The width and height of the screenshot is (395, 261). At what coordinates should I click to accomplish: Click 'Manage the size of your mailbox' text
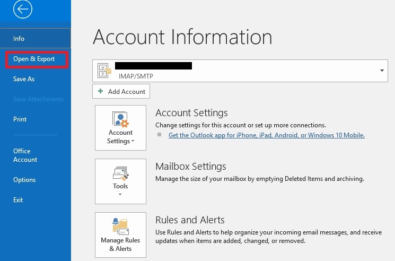pos(260,179)
